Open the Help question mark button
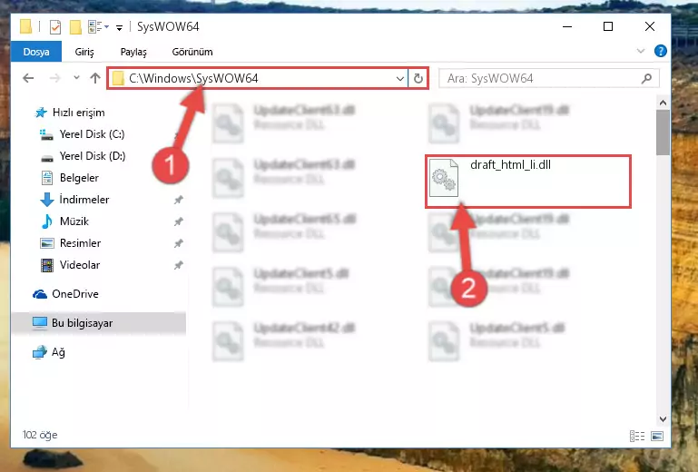Viewport: 698px width, 472px height. click(661, 51)
